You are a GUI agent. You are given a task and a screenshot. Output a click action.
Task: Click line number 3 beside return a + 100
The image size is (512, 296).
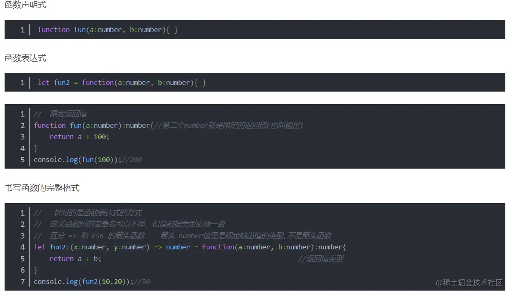pos(22,137)
